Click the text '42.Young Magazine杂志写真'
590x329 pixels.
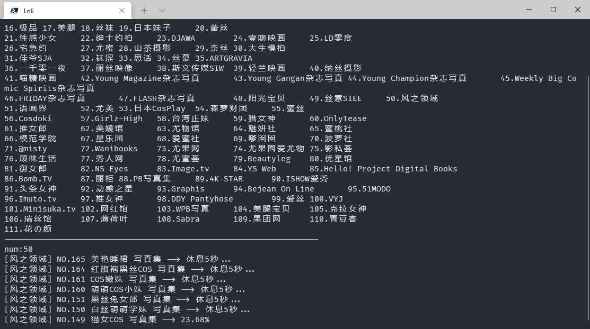tap(140, 78)
